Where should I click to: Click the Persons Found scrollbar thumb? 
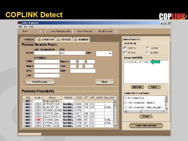(115, 105)
